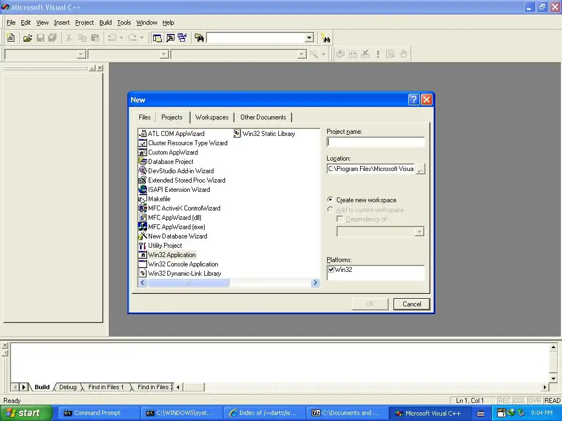Click the project list horizontal scrollbar thumb
Viewport: 562px width, 421px height.
point(188,283)
